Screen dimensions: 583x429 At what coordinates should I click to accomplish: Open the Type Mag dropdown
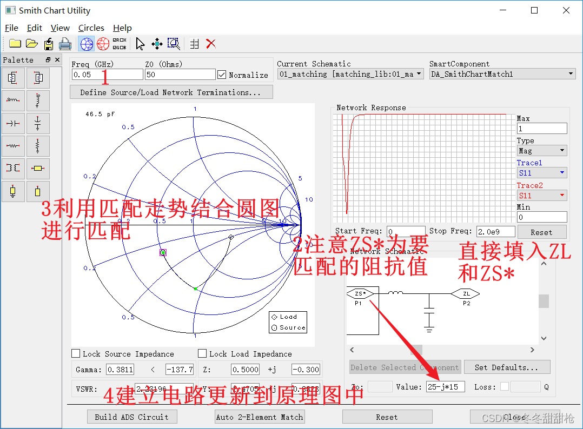(542, 150)
